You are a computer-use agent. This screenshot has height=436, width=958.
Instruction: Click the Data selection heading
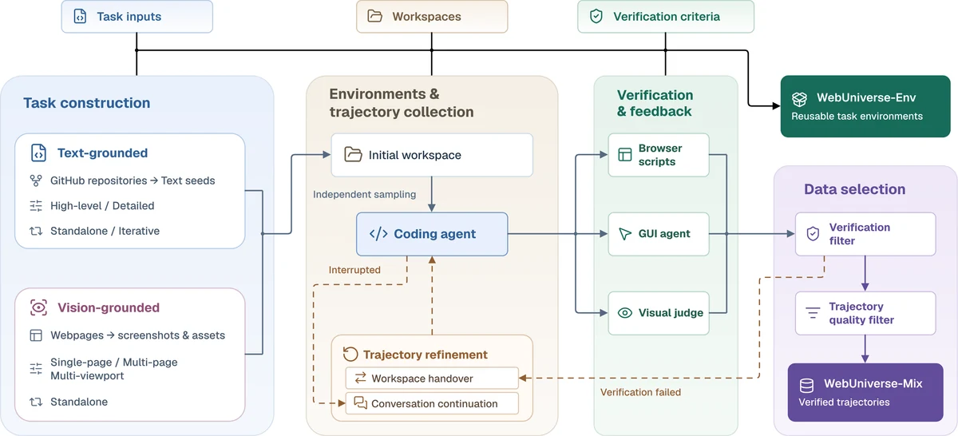click(x=854, y=189)
